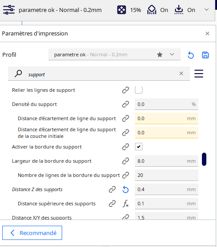Click fx icon for Distance supérieure des supports
This screenshot has height=247, width=217.
[x=126, y=204]
